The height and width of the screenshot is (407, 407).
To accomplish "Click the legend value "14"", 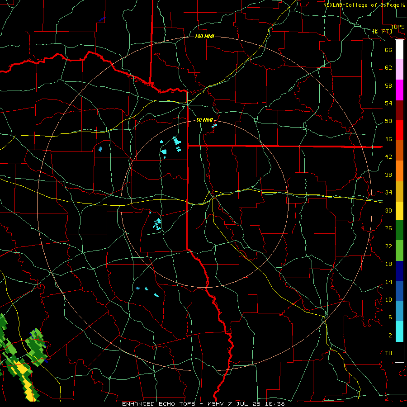I will (x=388, y=282).
